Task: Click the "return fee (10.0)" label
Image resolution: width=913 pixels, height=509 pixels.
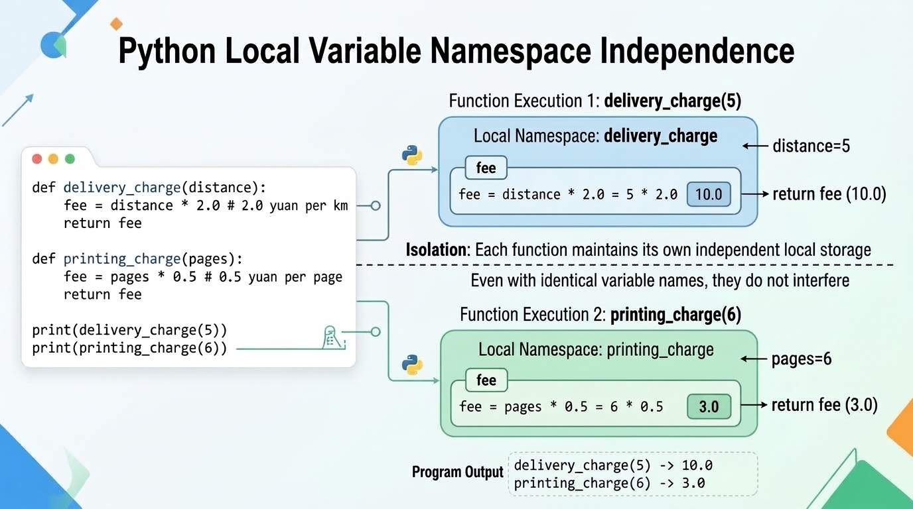Action: [829, 195]
